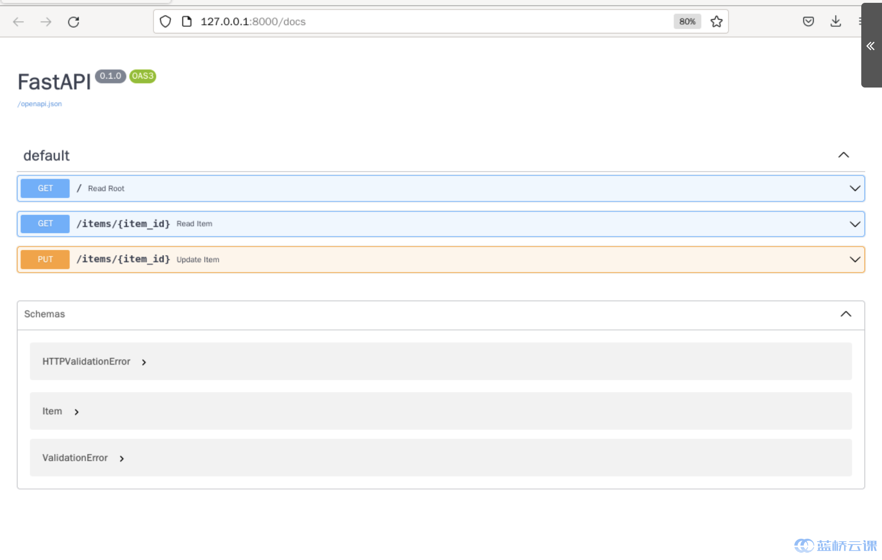Click the ValidationError schema name

[x=75, y=458]
